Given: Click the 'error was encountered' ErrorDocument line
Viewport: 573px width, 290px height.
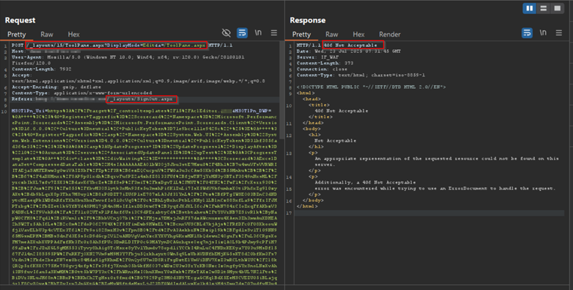Looking at the screenshot, I should [x=435, y=189].
